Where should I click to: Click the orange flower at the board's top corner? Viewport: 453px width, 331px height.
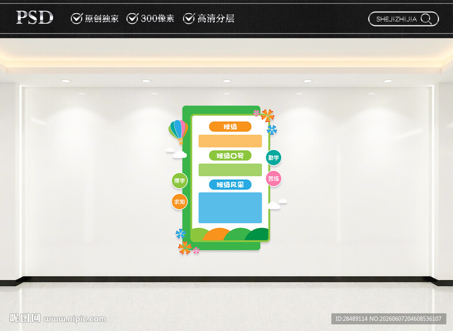click(x=268, y=115)
